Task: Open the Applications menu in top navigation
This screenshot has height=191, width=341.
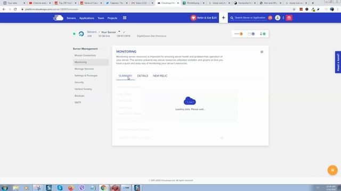Action: click(86, 18)
